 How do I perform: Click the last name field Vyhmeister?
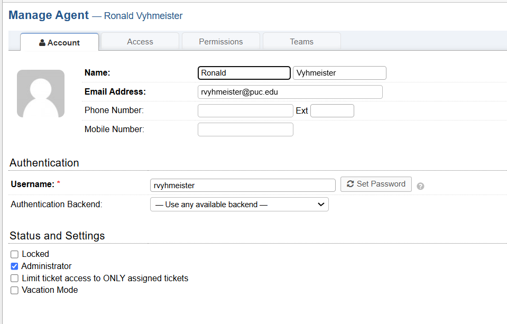click(x=339, y=73)
